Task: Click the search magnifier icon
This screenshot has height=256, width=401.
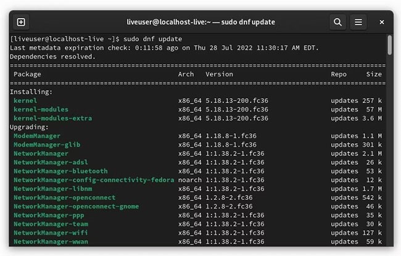Action: [x=337, y=22]
